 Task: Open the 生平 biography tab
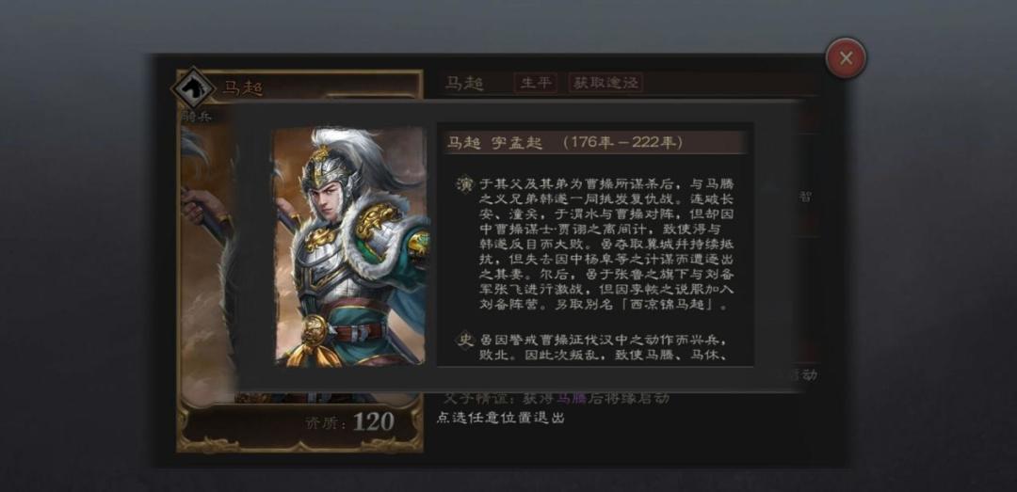(x=536, y=83)
